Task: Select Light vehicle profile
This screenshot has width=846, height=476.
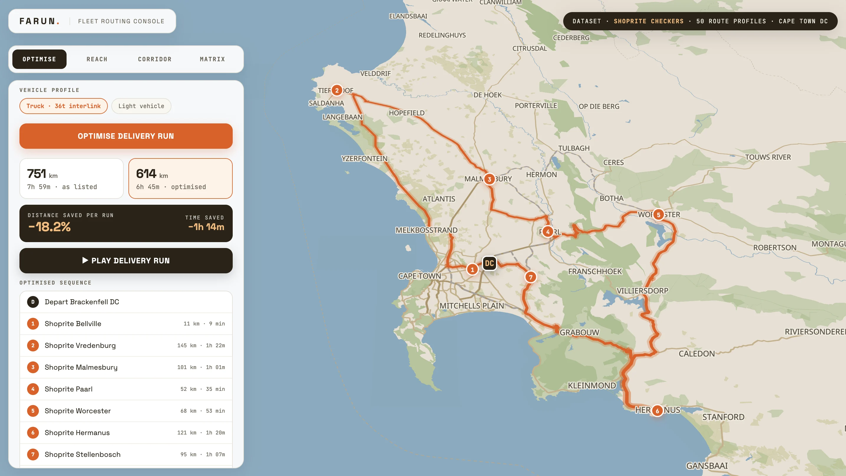Action: 141,106
